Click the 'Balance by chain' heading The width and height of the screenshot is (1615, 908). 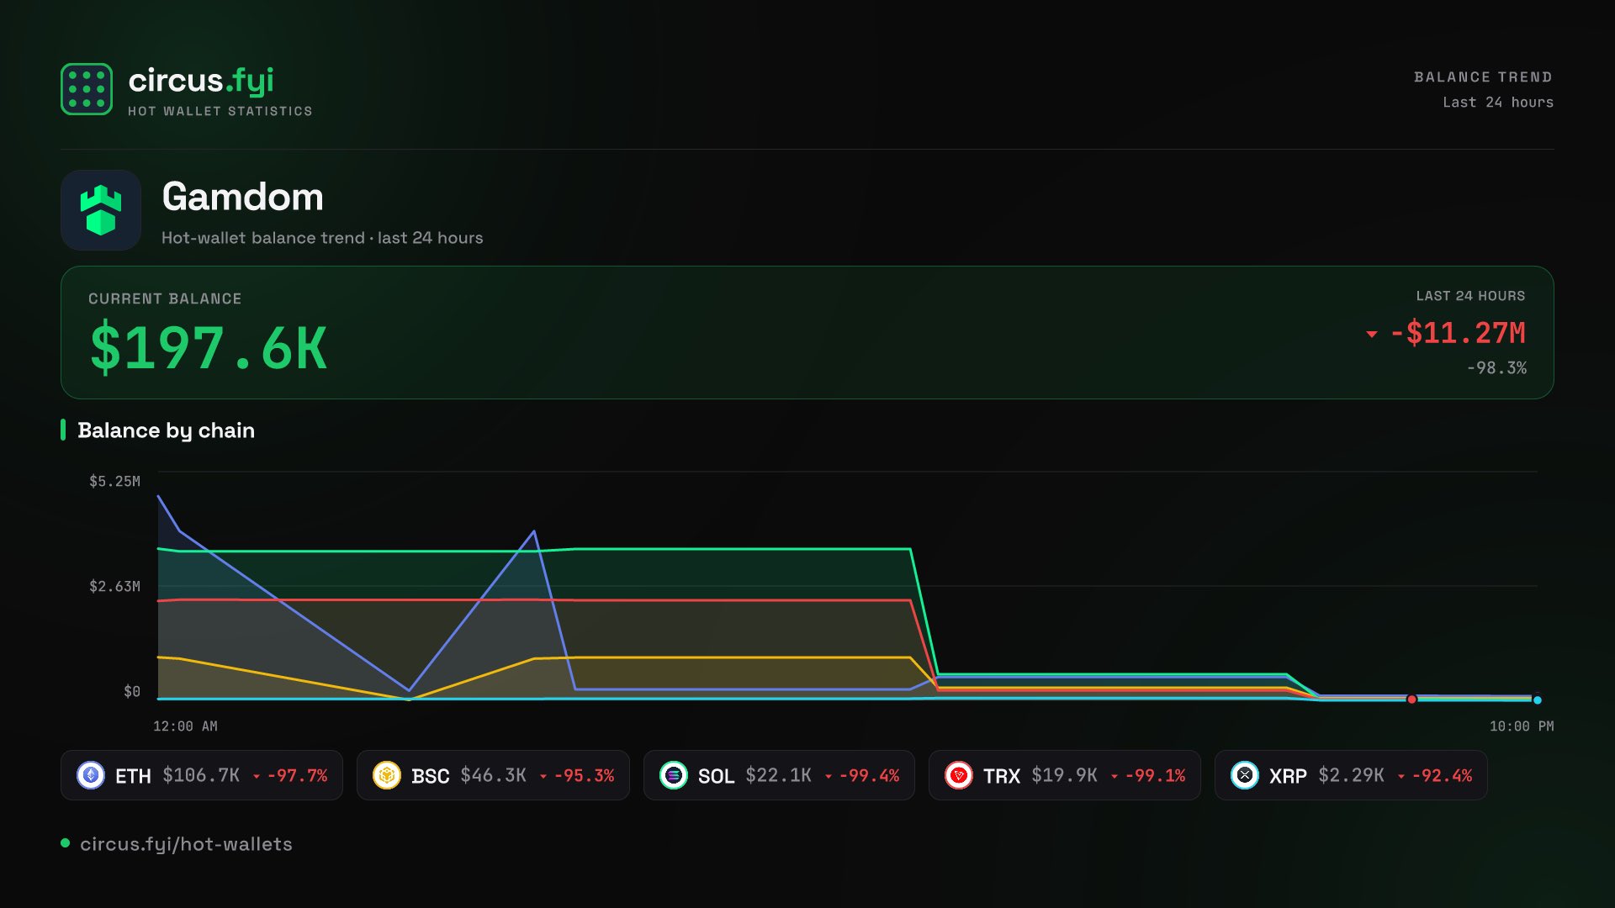point(166,430)
